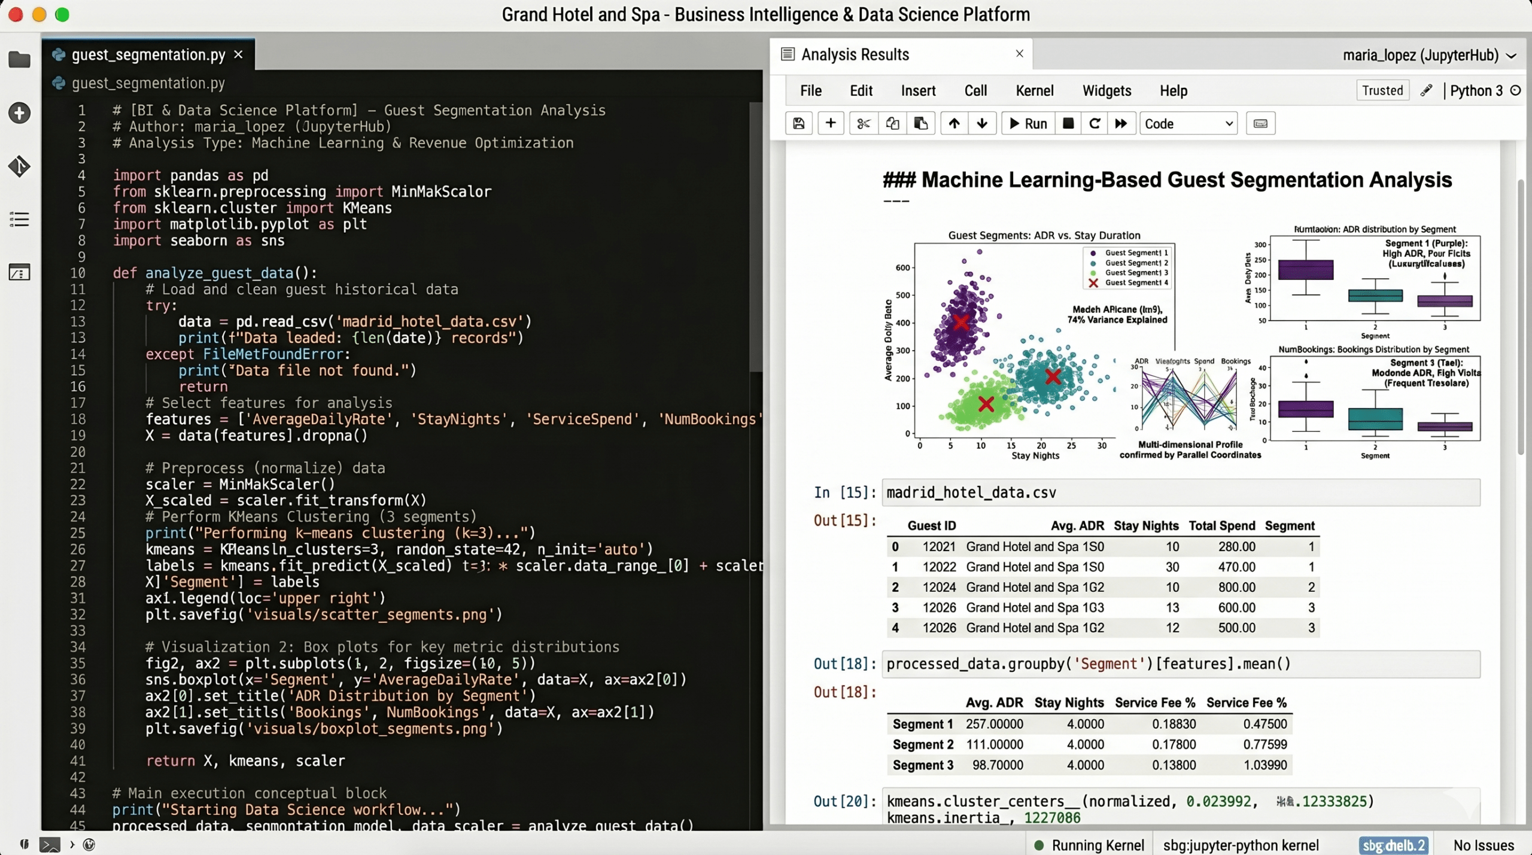Viewport: 1532px width, 855px height.
Task: Click the sbg:jupyter-python kernel status text
Action: coord(1241,845)
